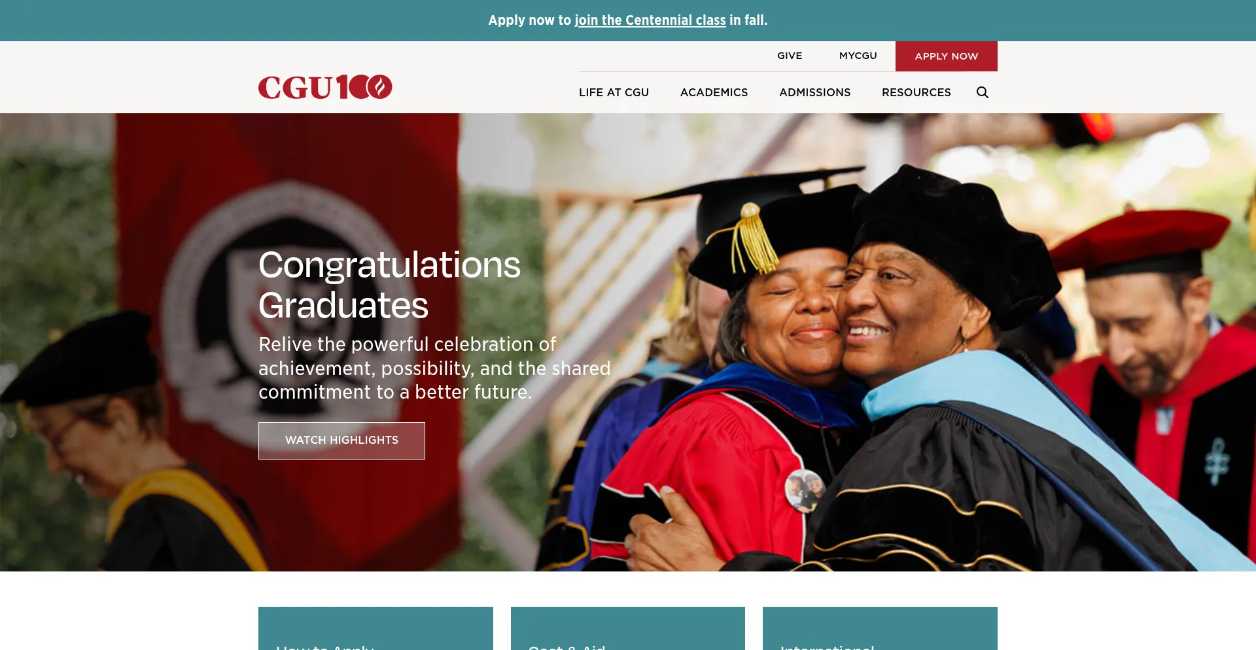Viewport: 1256px width, 650px height.
Task: Click the WATCH HIGHLIGHTS button
Action: tap(341, 441)
